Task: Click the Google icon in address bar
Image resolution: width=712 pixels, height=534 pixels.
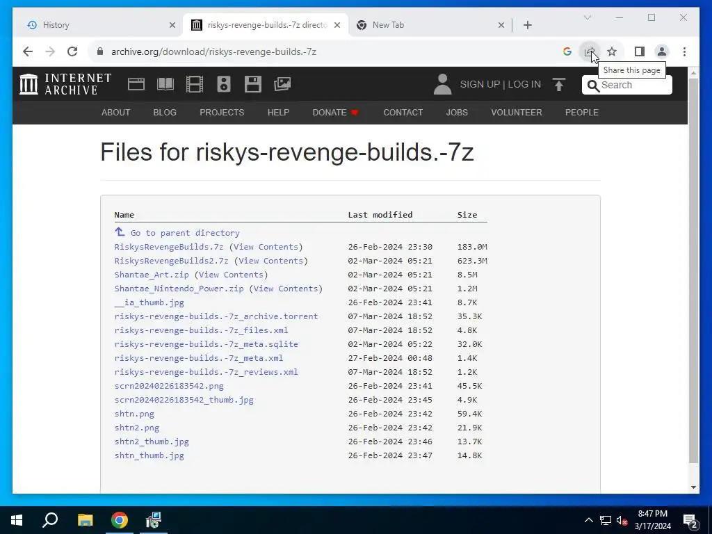Action: pyautogui.click(x=567, y=51)
